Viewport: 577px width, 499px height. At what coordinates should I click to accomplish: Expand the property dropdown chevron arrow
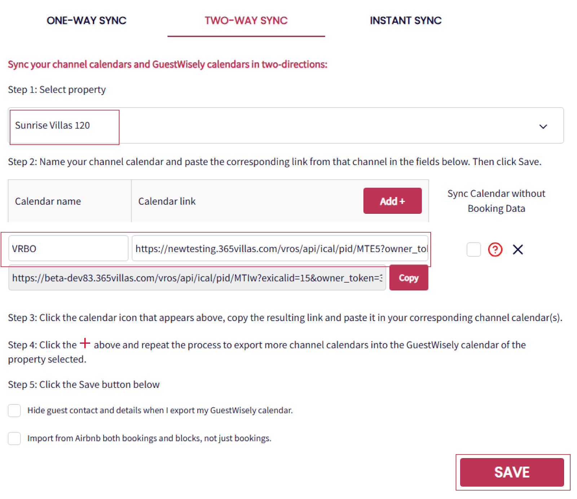click(x=543, y=126)
